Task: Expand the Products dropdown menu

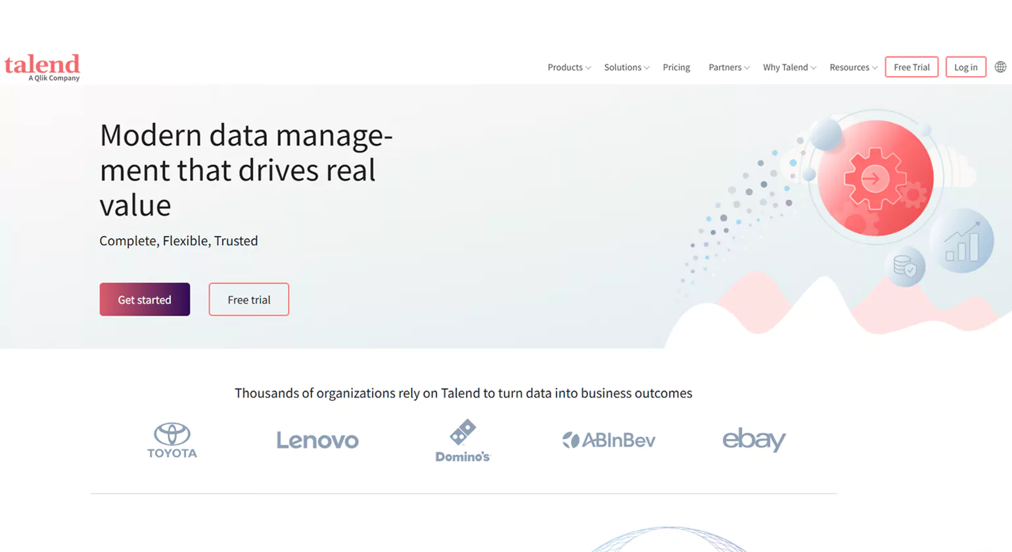Action: (x=569, y=67)
